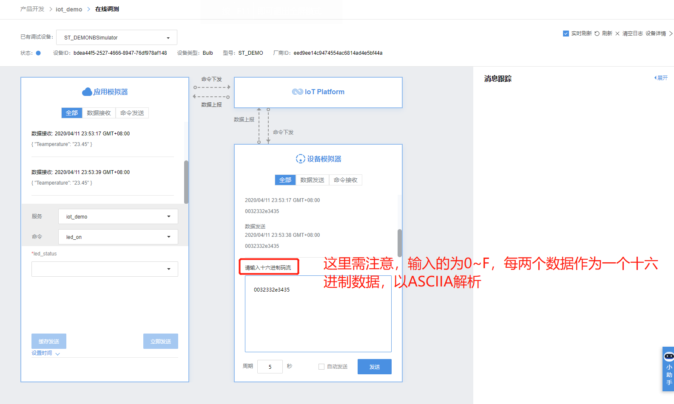Click the hex stream text area
Screen dimensions: 674x404
click(318, 314)
